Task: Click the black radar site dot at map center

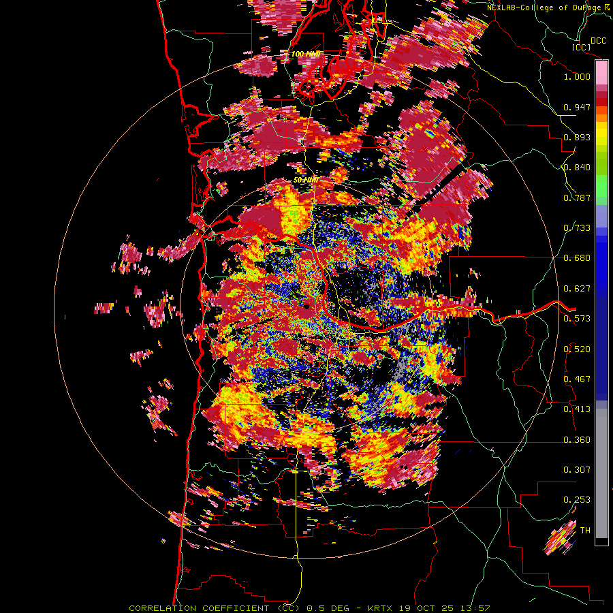Action: (x=307, y=306)
